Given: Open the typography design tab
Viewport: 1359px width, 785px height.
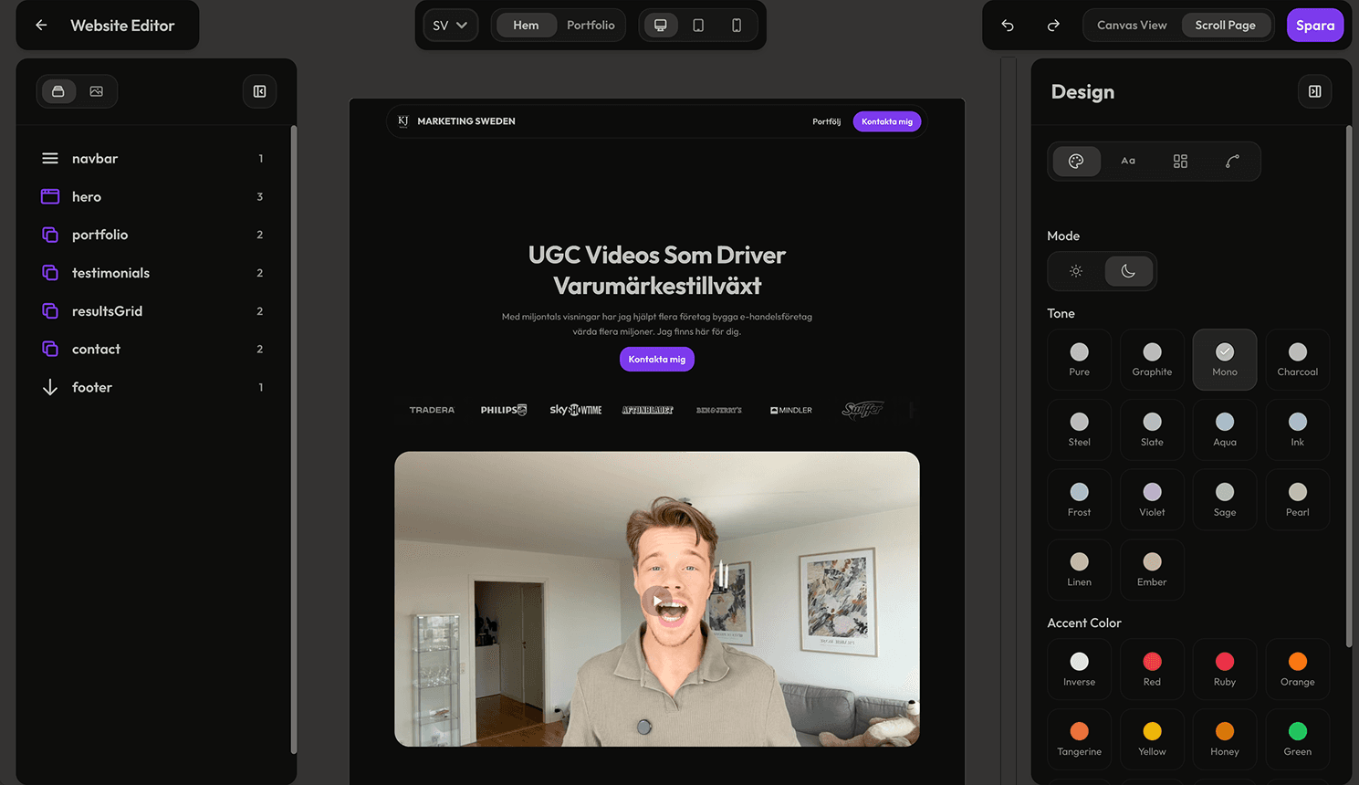Looking at the screenshot, I should pos(1128,162).
